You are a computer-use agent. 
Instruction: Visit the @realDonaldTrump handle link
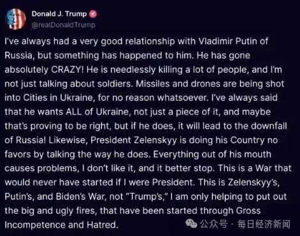tap(63, 25)
